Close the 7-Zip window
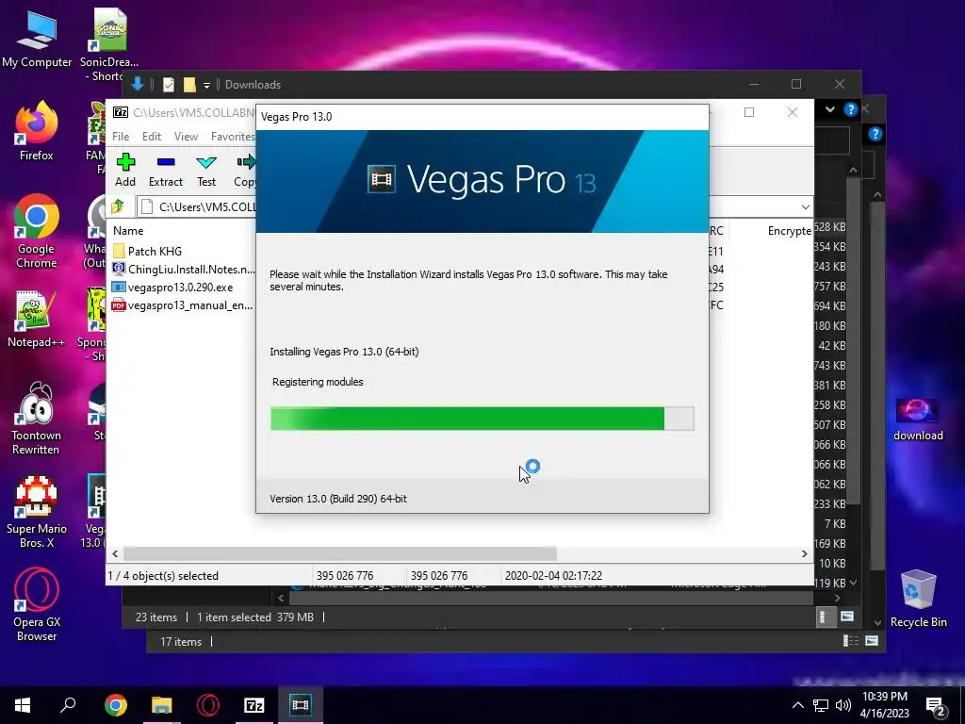The height and width of the screenshot is (724, 965). 792,112
